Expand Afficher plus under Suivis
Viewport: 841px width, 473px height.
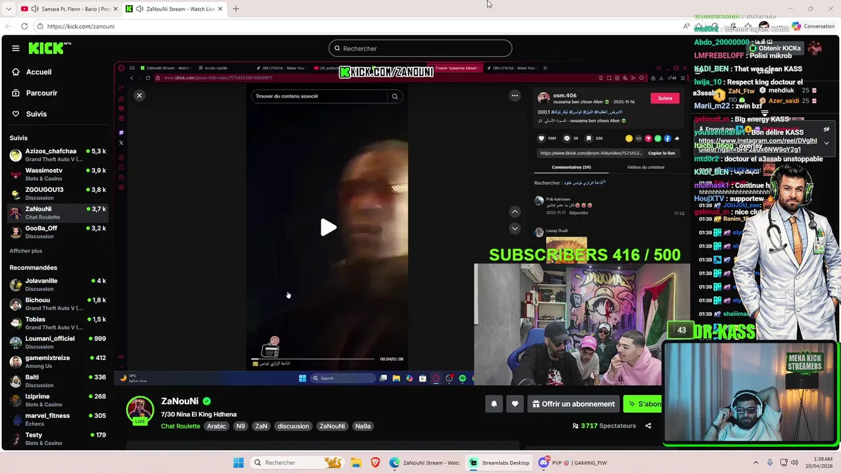[26, 251]
